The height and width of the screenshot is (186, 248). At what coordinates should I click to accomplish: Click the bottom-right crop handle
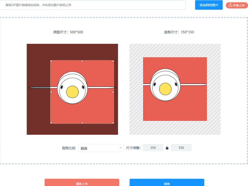click(x=113, y=123)
